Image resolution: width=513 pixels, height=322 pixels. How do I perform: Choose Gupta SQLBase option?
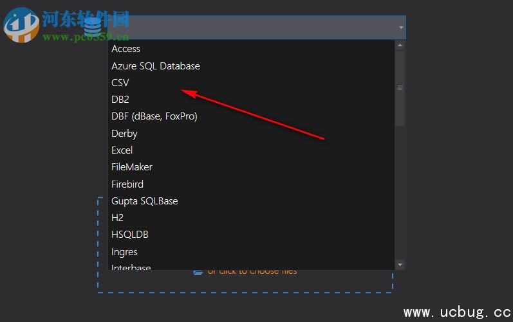pos(144,201)
